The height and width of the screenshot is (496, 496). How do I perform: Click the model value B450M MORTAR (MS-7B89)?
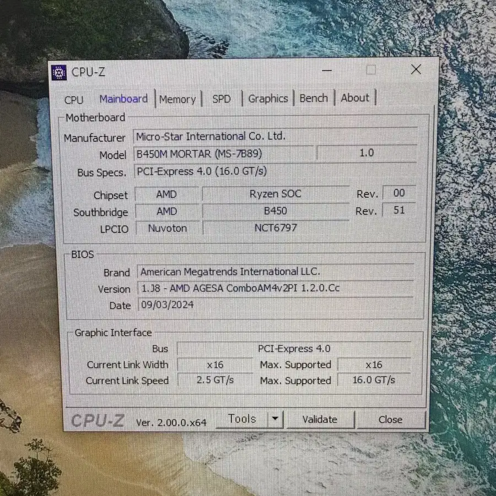click(x=224, y=154)
